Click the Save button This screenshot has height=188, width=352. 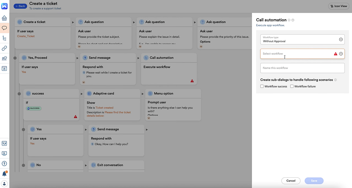[314, 180]
